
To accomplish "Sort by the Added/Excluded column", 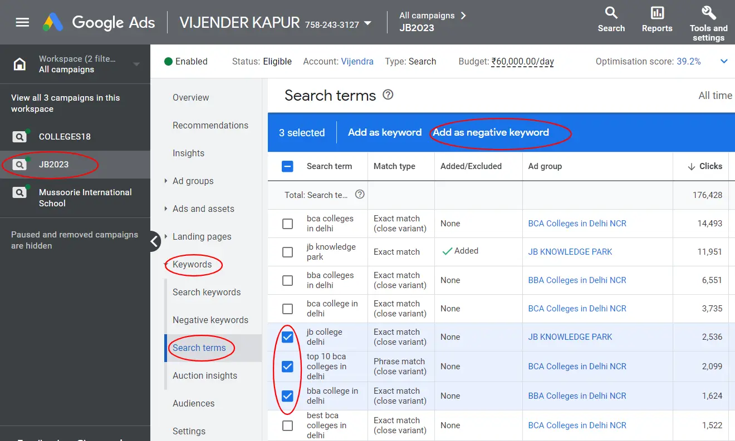I will tap(471, 166).
